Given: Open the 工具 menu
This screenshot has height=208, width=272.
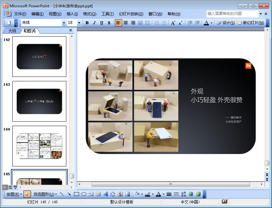Looking at the screenshot, I should tap(108, 14).
